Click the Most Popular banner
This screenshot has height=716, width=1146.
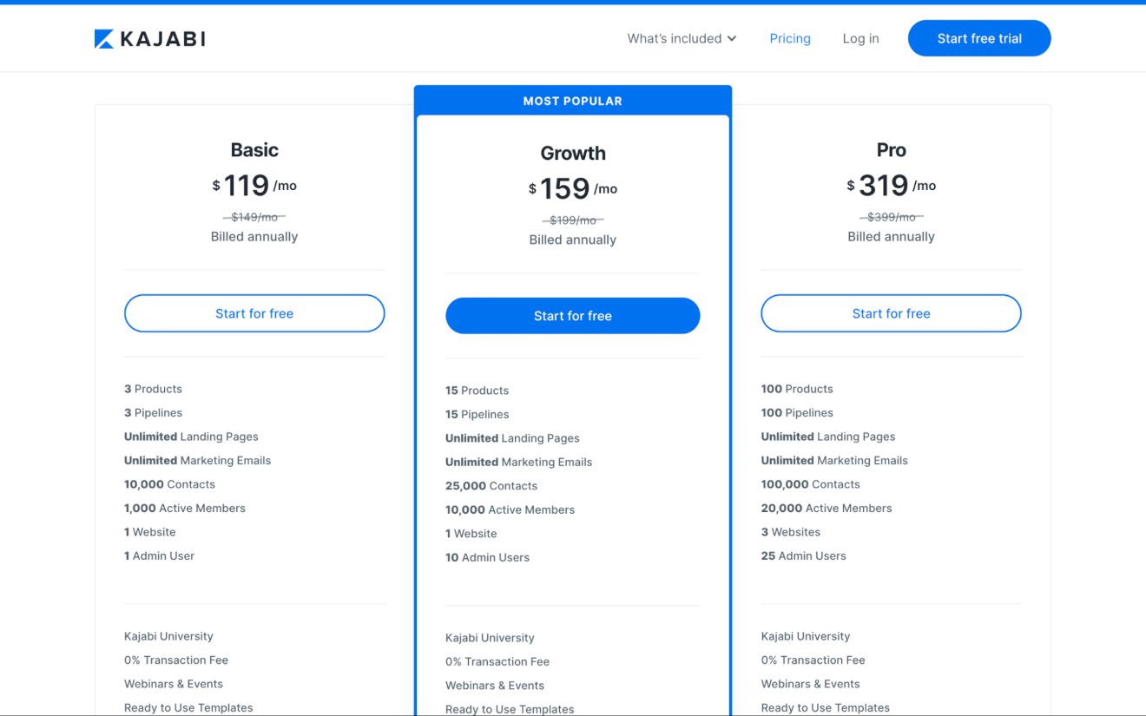point(573,101)
